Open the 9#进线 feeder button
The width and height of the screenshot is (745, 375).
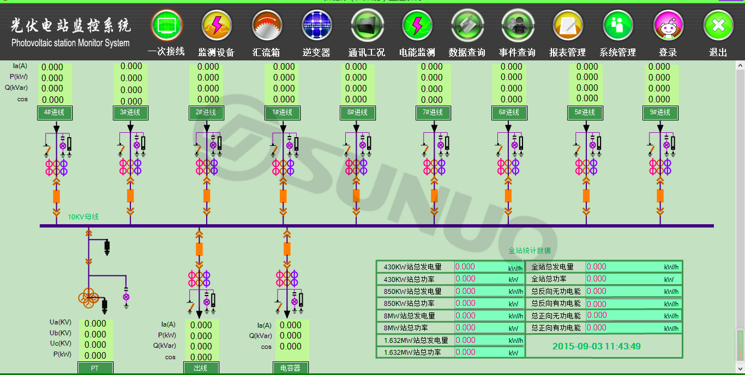[x=660, y=113]
